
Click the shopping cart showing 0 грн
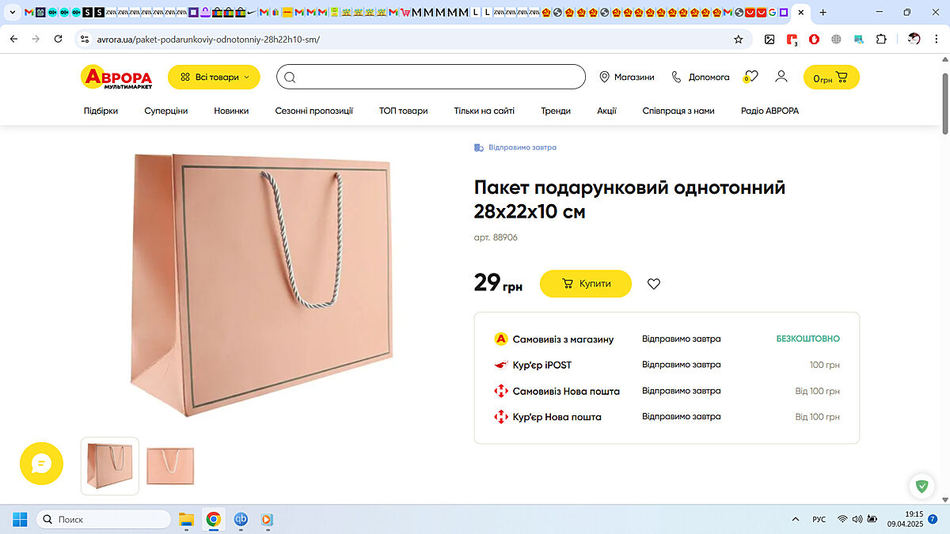[x=830, y=78]
